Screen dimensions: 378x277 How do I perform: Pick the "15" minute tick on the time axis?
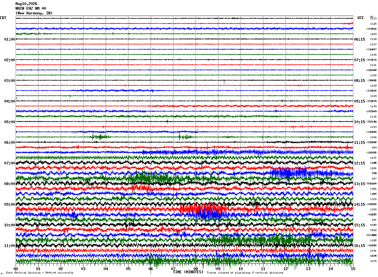[x=353, y=269]
